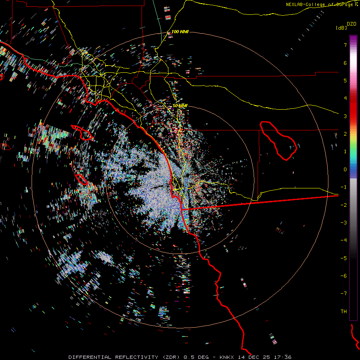
Task: Click the "KNKX" radar station identifier
Action: pos(227,357)
